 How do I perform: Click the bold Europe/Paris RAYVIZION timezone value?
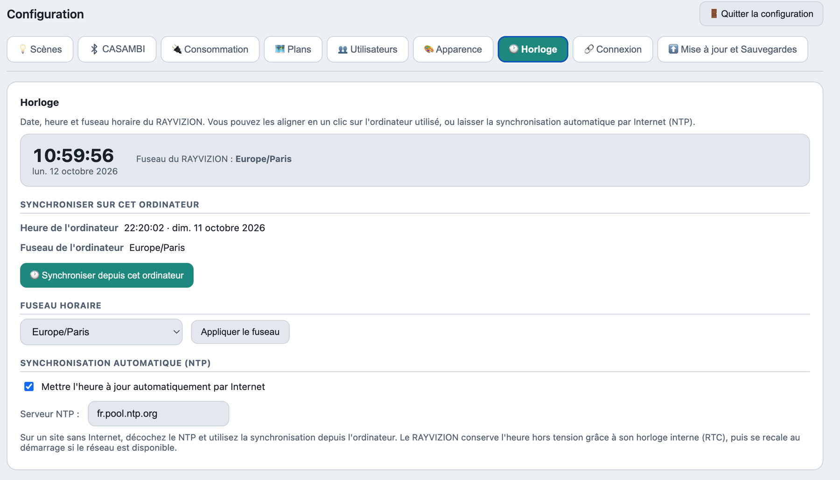(264, 159)
